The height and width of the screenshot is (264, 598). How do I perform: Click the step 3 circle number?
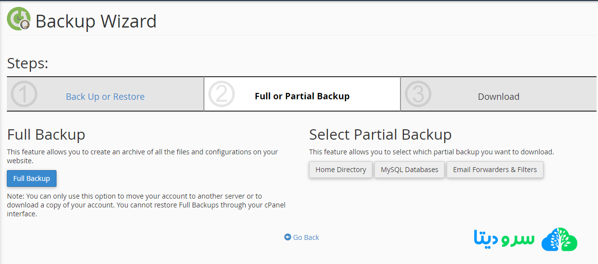418,94
